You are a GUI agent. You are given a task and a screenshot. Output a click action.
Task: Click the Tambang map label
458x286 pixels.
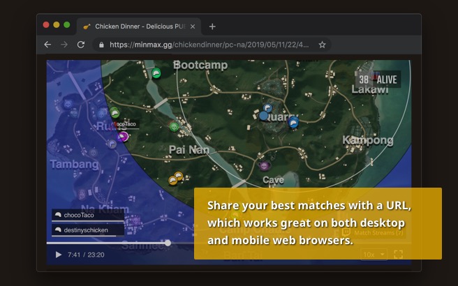point(74,165)
